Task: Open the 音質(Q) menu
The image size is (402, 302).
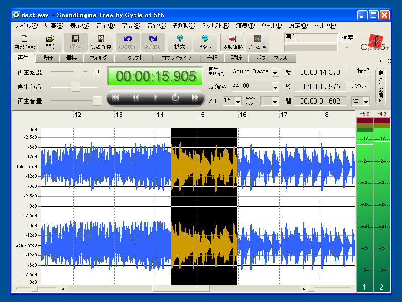Action: pyautogui.click(x=156, y=26)
